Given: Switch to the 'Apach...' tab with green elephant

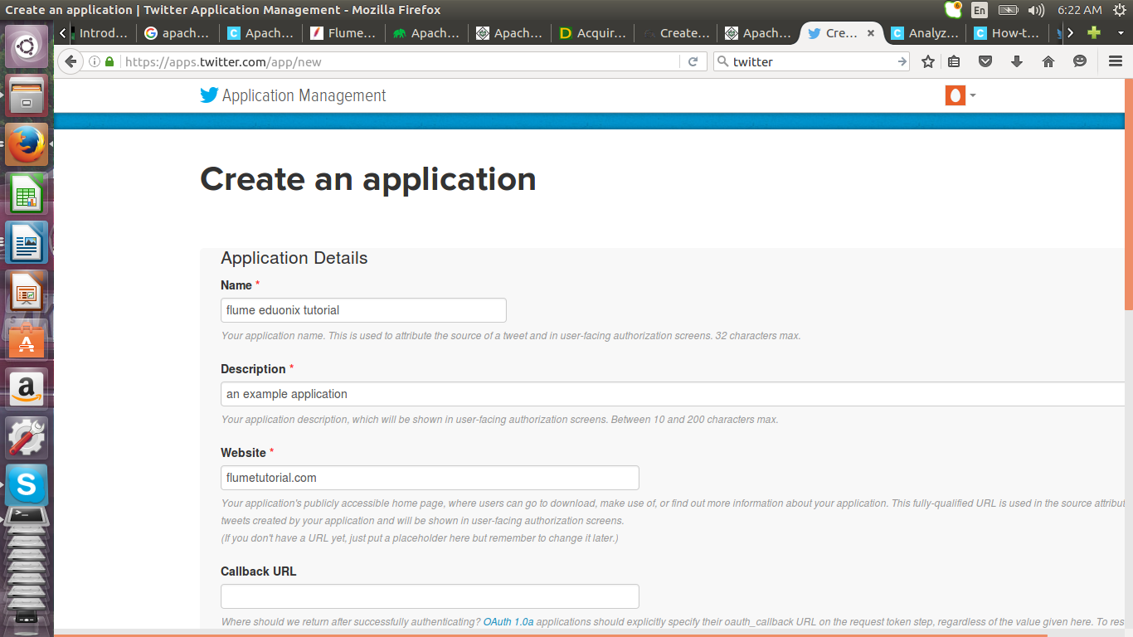Looking at the screenshot, I should point(427,33).
